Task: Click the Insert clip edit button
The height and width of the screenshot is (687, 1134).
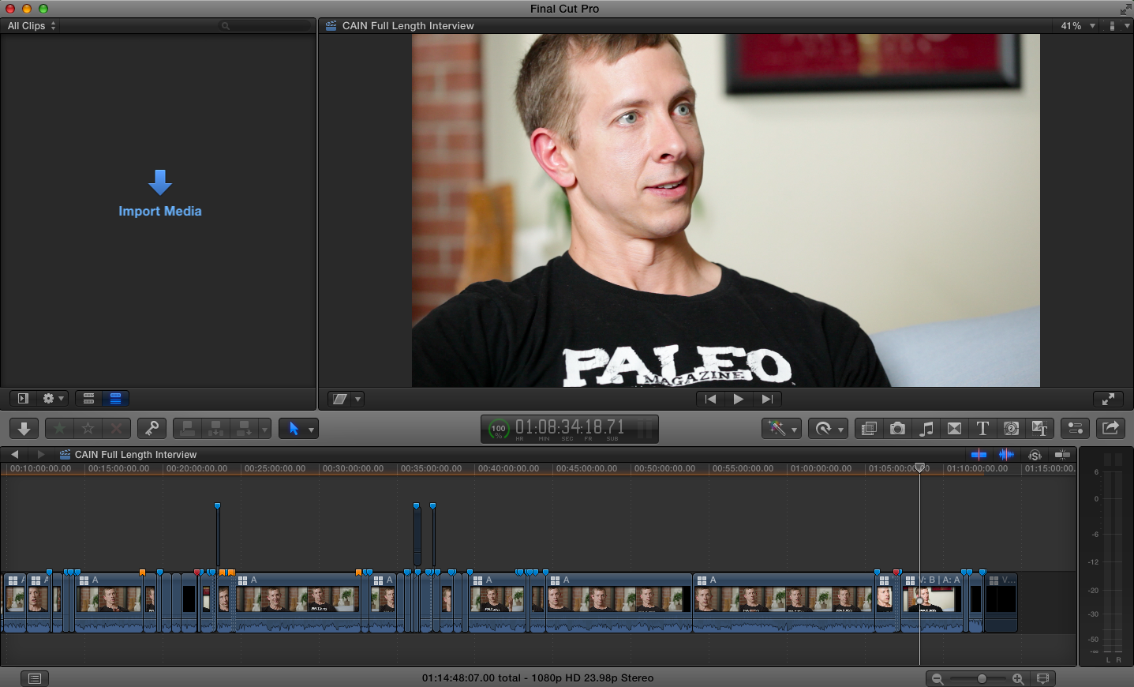Action: (216, 429)
